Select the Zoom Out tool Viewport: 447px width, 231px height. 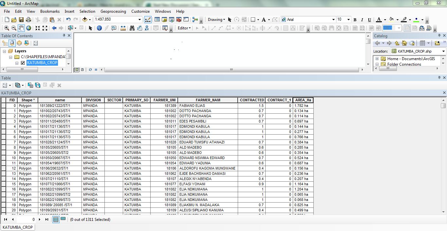click(x=14, y=28)
